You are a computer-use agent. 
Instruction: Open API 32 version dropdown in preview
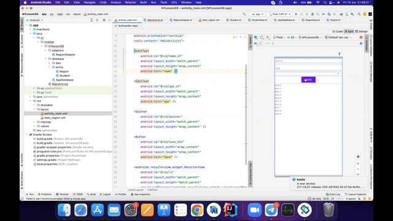pyautogui.click(x=292, y=37)
